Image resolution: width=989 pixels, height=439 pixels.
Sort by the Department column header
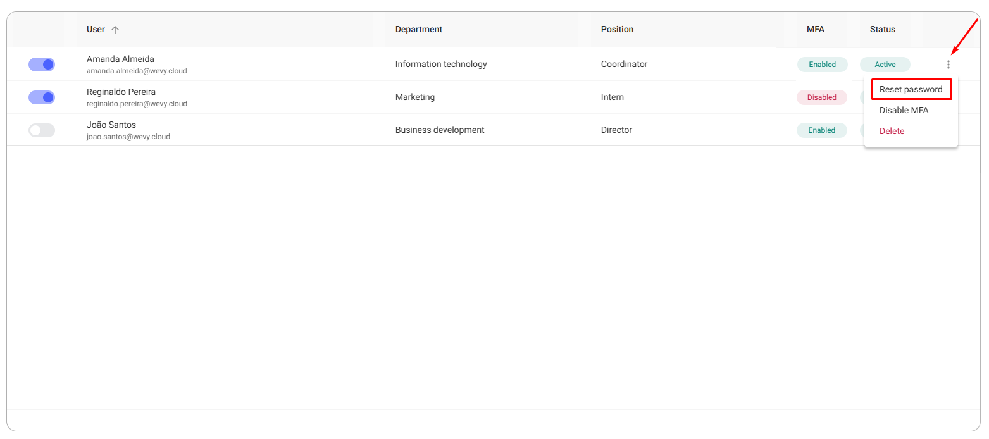click(x=419, y=30)
